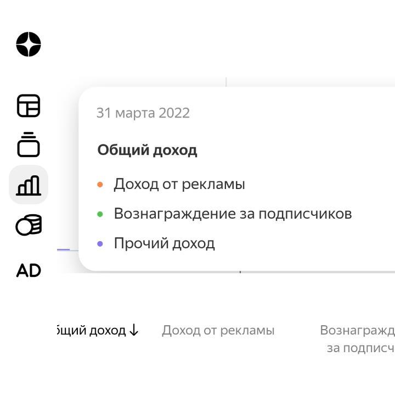
Task: Open the publications stack icon
Action: [29, 145]
